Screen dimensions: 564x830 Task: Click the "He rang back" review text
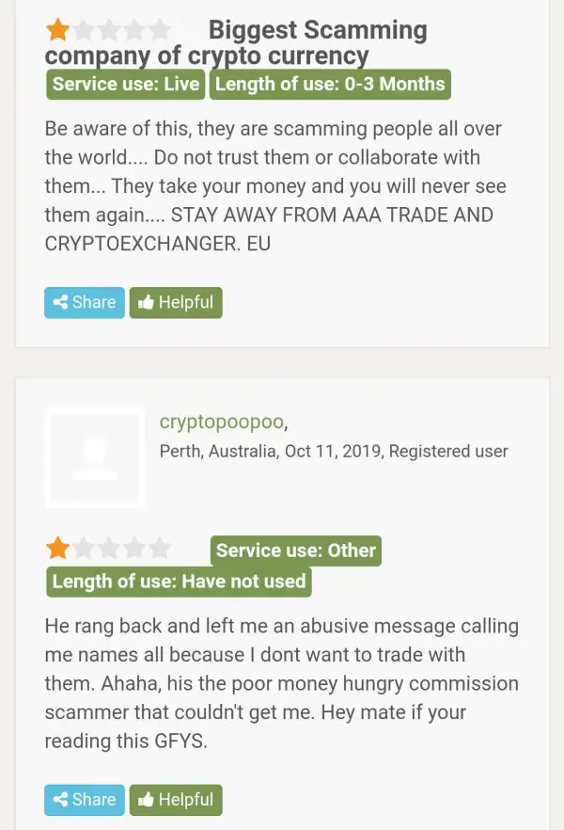coord(281,683)
